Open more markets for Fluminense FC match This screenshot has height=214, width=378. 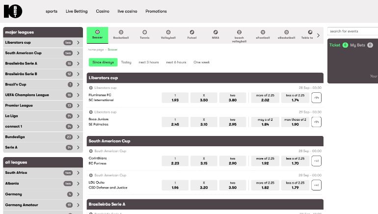tap(316, 98)
